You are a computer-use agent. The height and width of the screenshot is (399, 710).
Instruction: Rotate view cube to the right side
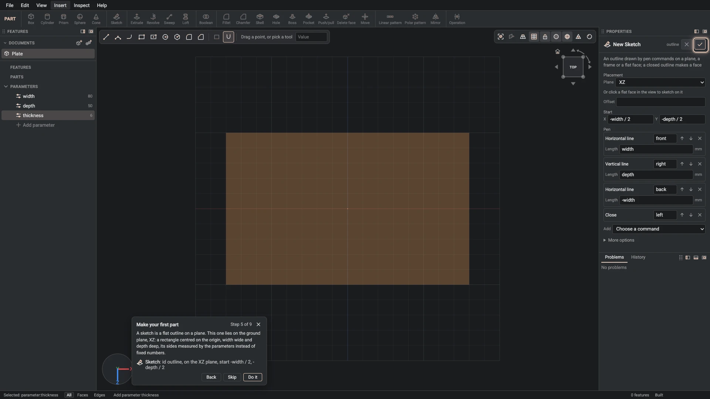click(590, 67)
